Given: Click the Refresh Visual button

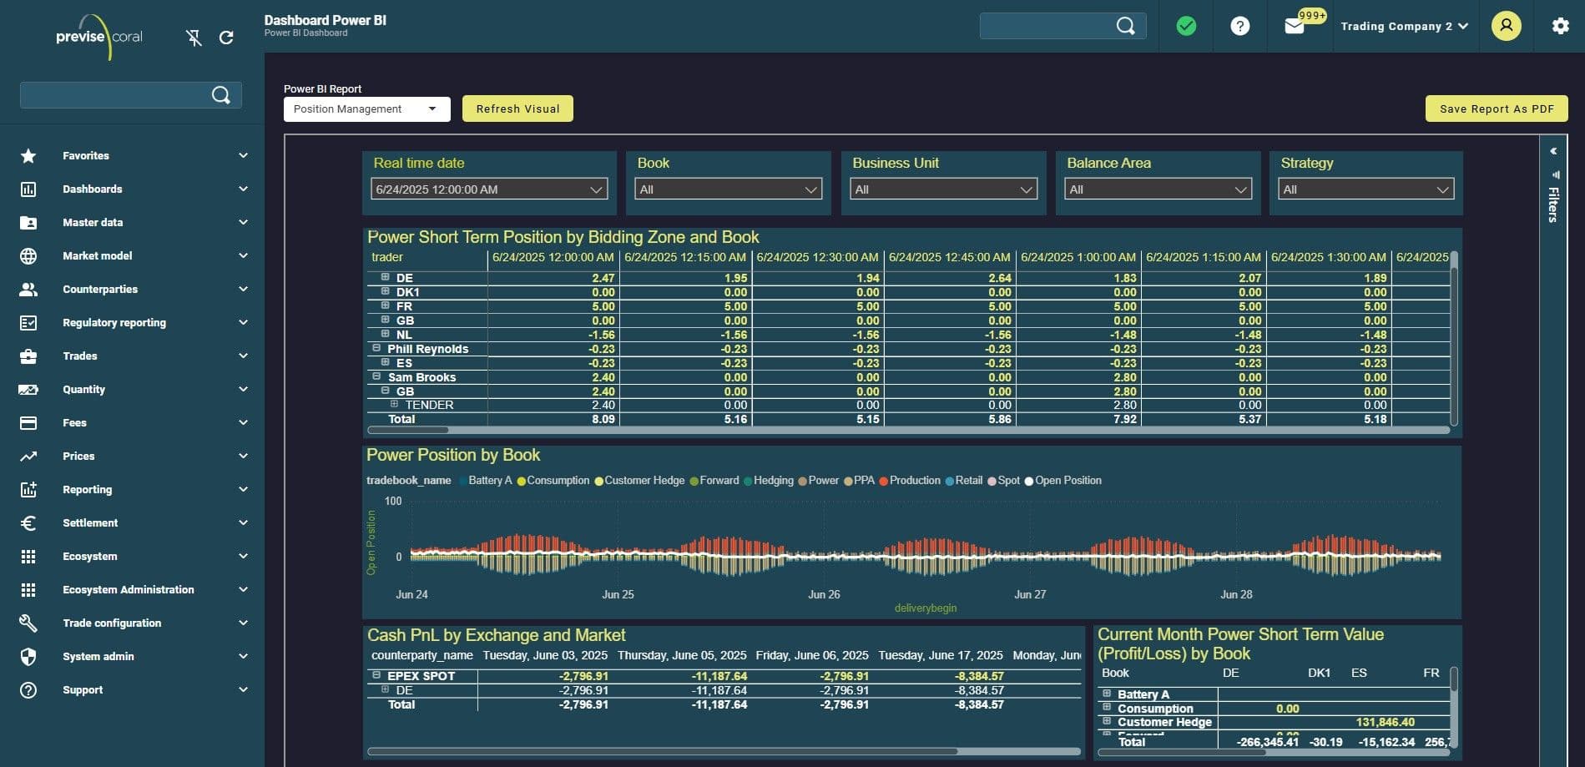Looking at the screenshot, I should click(517, 109).
